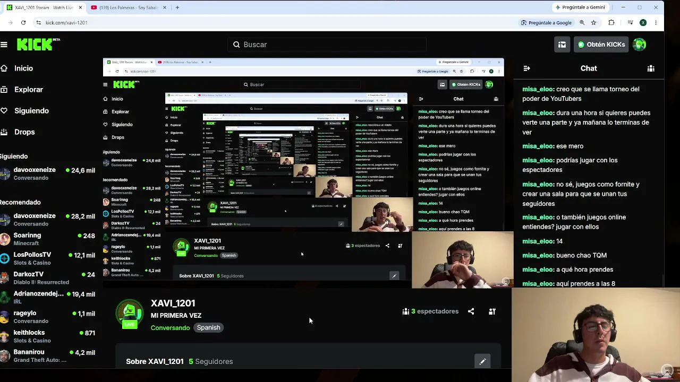Click the Buscar search field
The image size is (680, 382).
point(327,45)
